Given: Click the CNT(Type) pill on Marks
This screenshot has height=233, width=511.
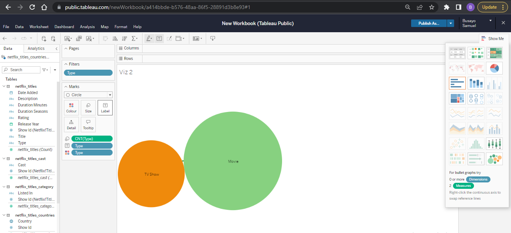Looking at the screenshot, I should click(92, 139).
